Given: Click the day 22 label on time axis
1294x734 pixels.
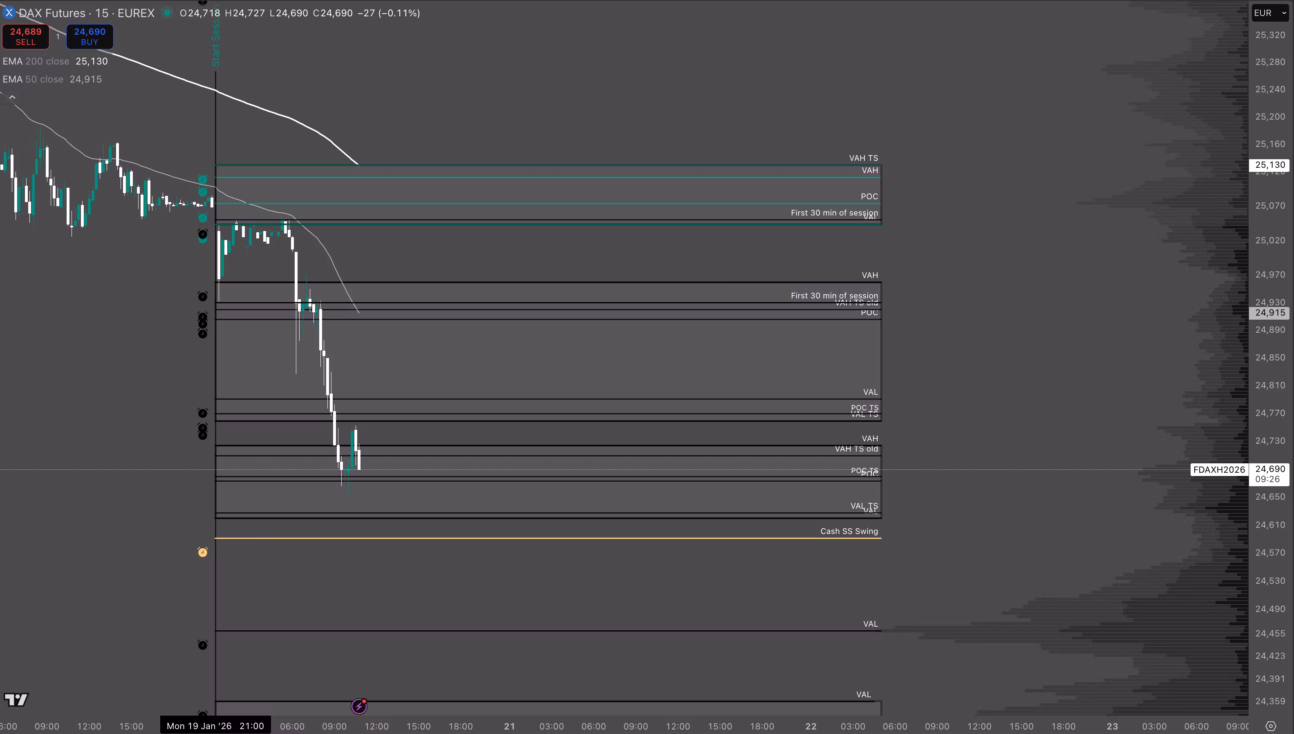Looking at the screenshot, I should coord(810,726).
